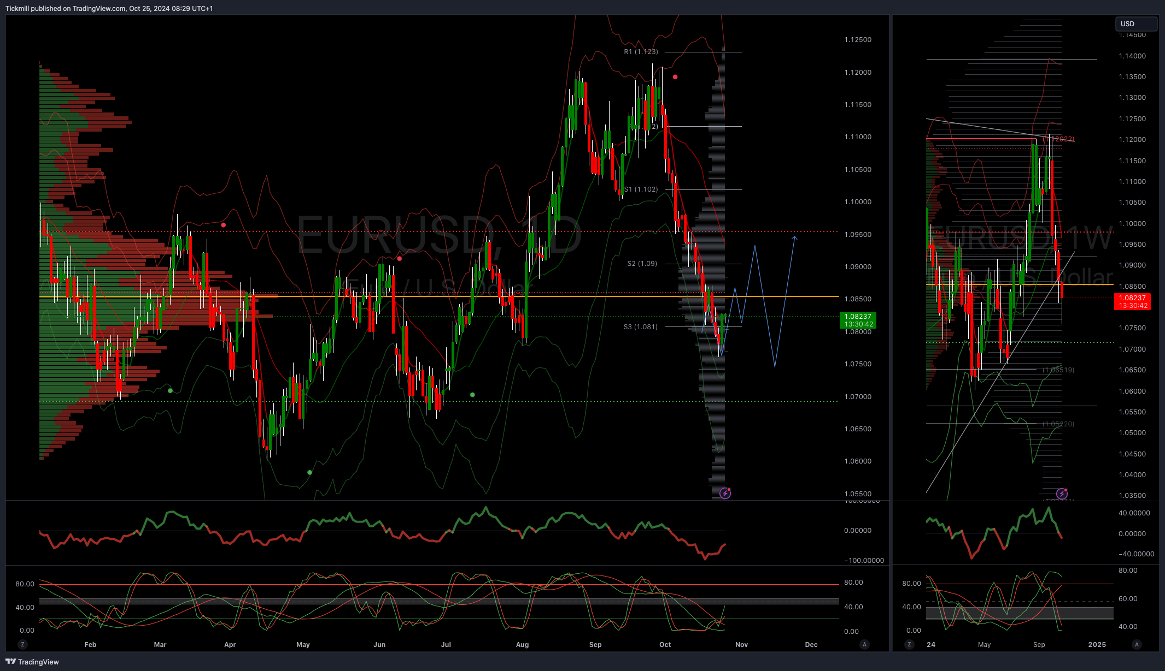This screenshot has height=671, width=1165.
Task: Click the green 1.08237 price label on daily chart
Action: point(858,320)
